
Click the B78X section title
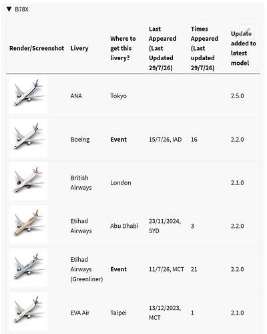pos(21,9)
